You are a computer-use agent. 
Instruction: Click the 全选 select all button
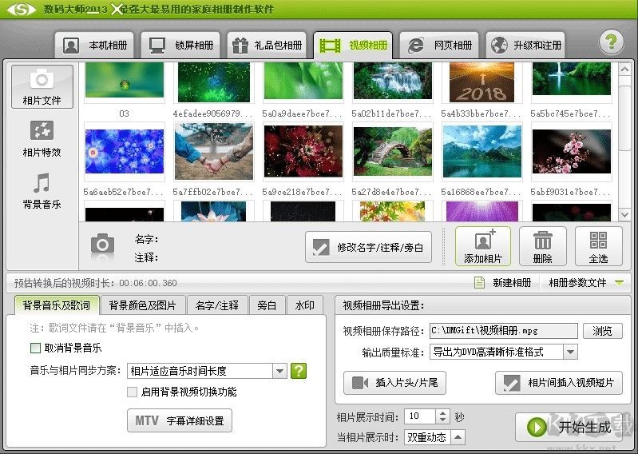coord(598,246)
